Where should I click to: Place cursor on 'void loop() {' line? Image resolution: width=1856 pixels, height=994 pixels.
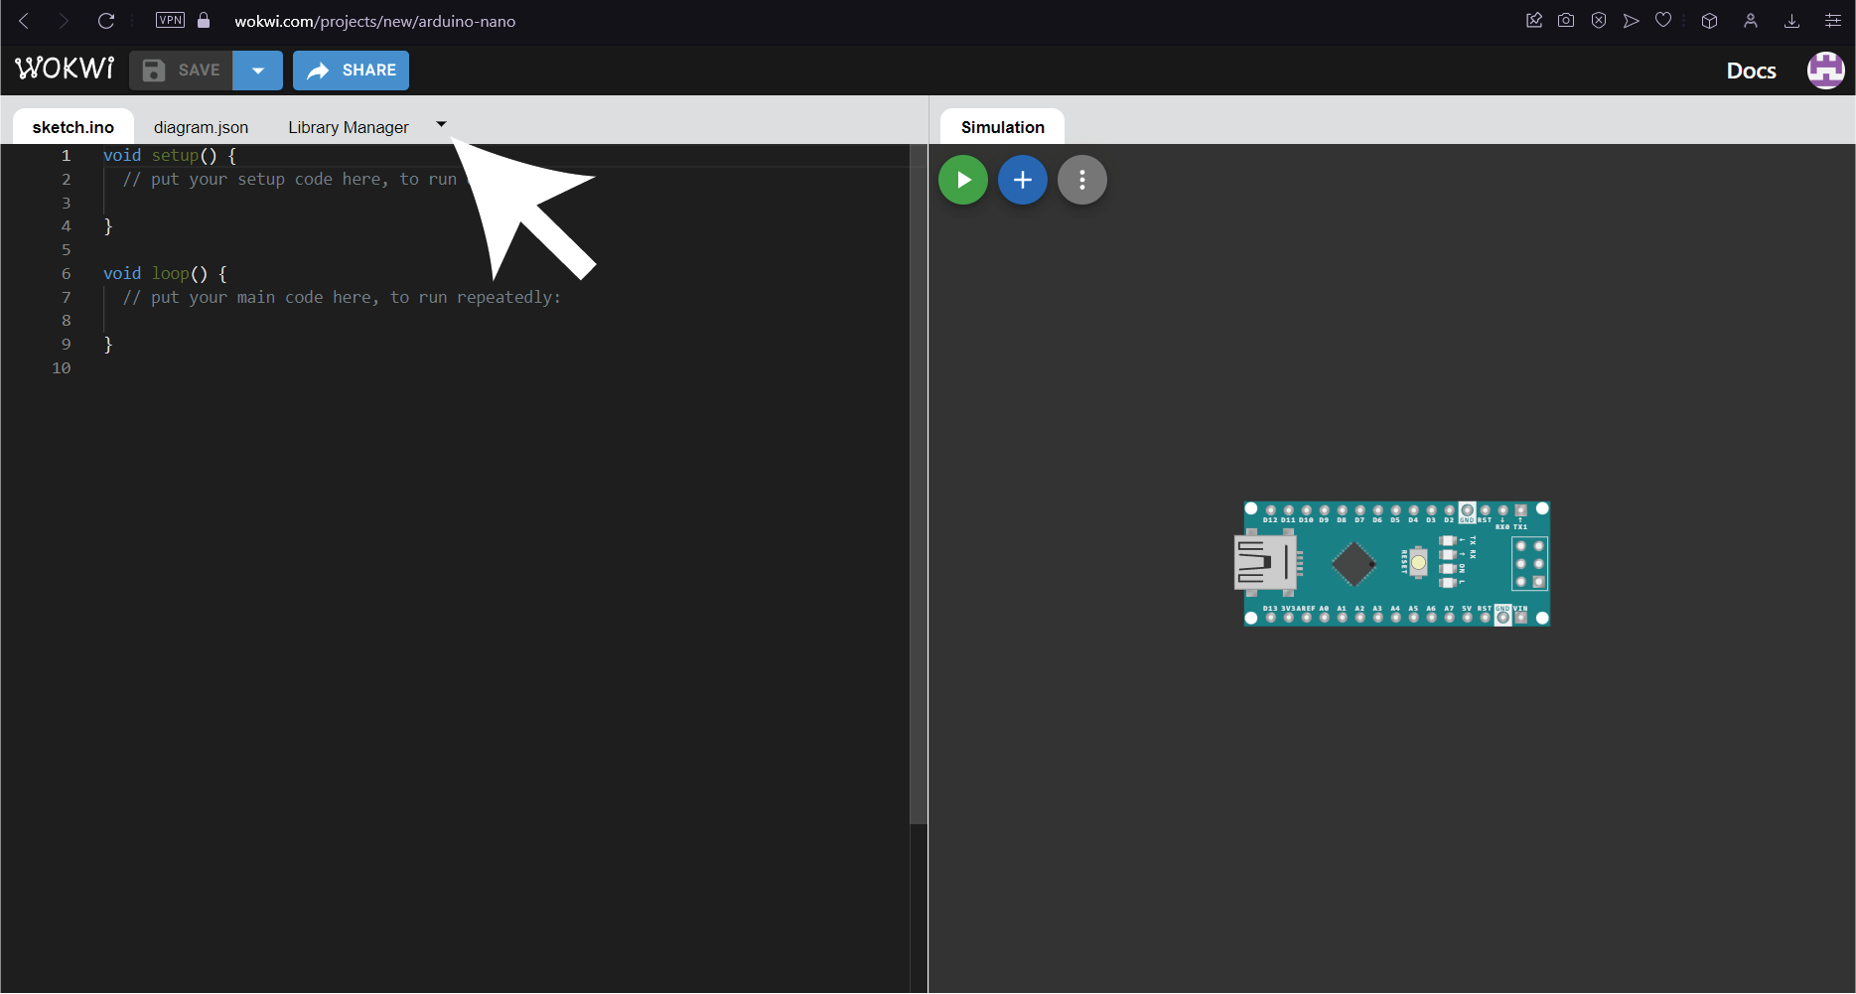(x=165, y=273)
